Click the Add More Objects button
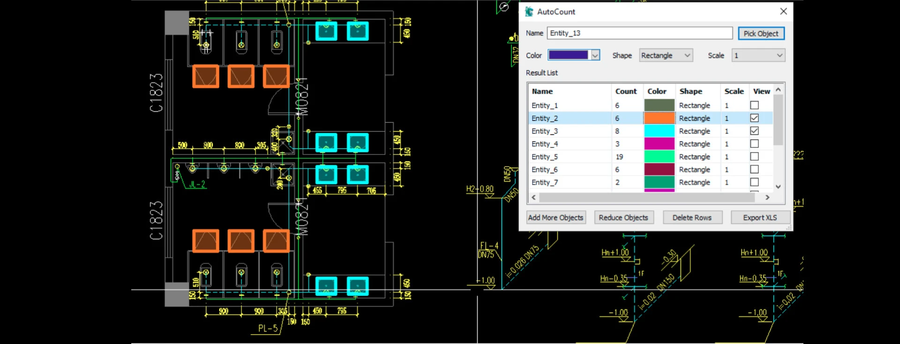The width and height of the screenshot is (900, 344). pyautogui.click(x=555, y=218)
